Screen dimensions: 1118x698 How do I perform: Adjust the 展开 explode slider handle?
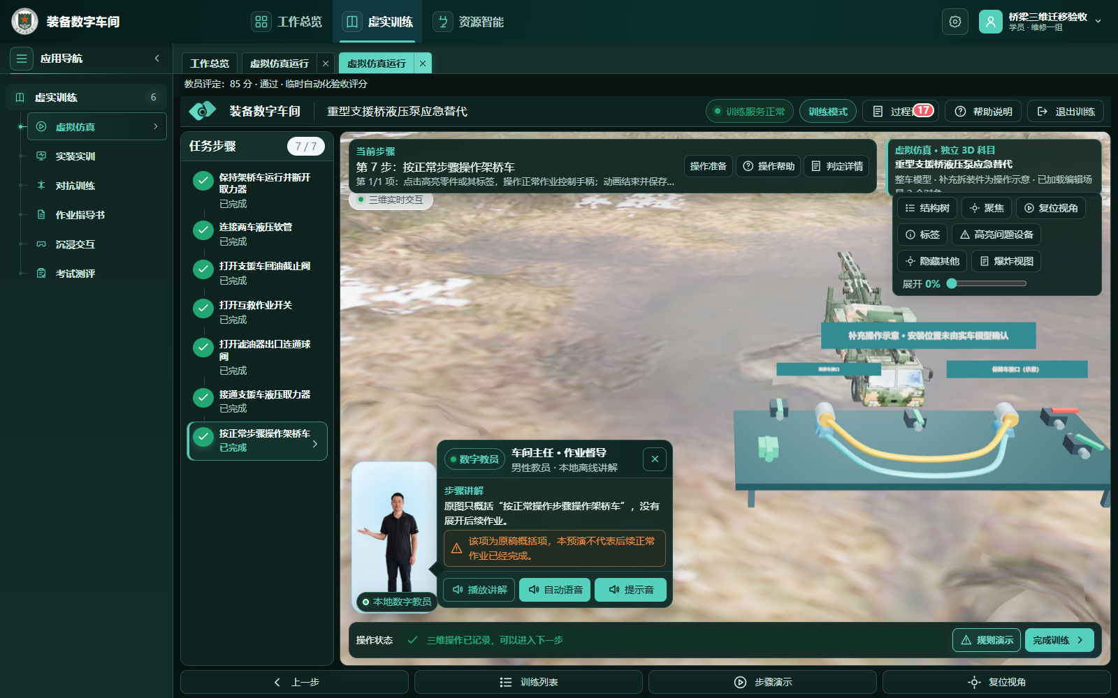pyautogui.click(x=952, y=283)
